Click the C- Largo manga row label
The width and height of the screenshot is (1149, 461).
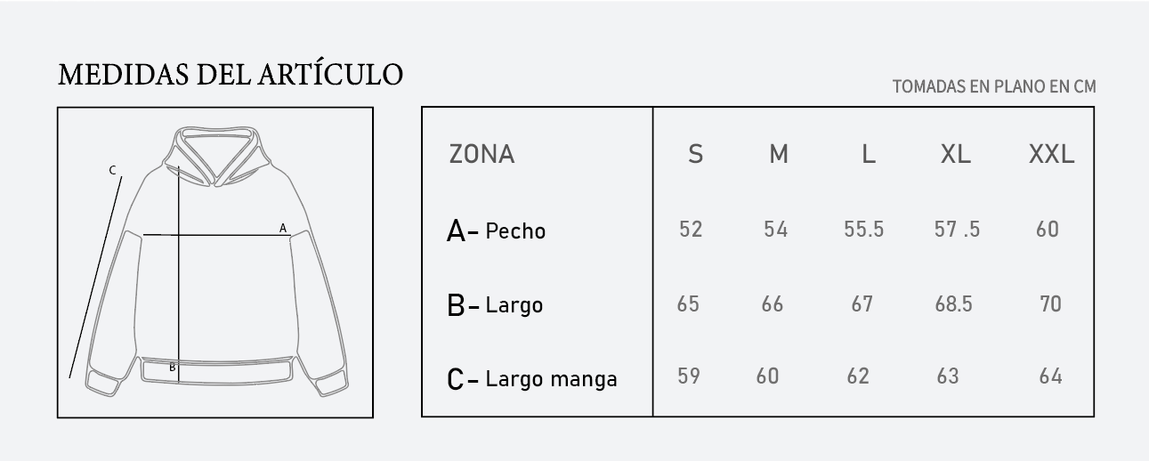532,379
